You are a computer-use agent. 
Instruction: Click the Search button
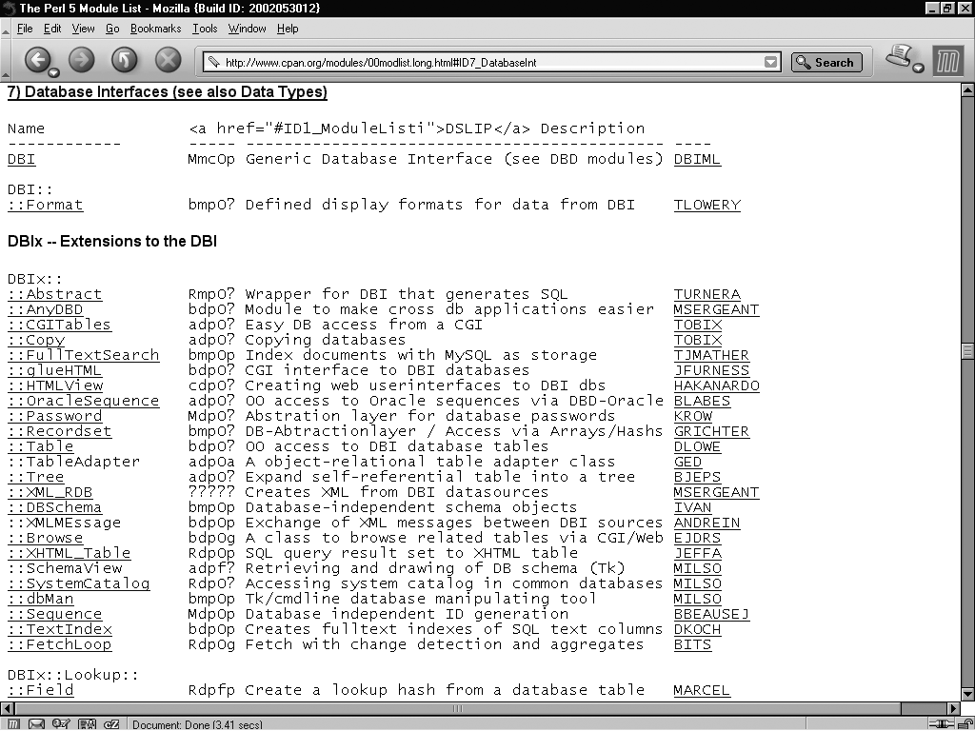[826, 62]
